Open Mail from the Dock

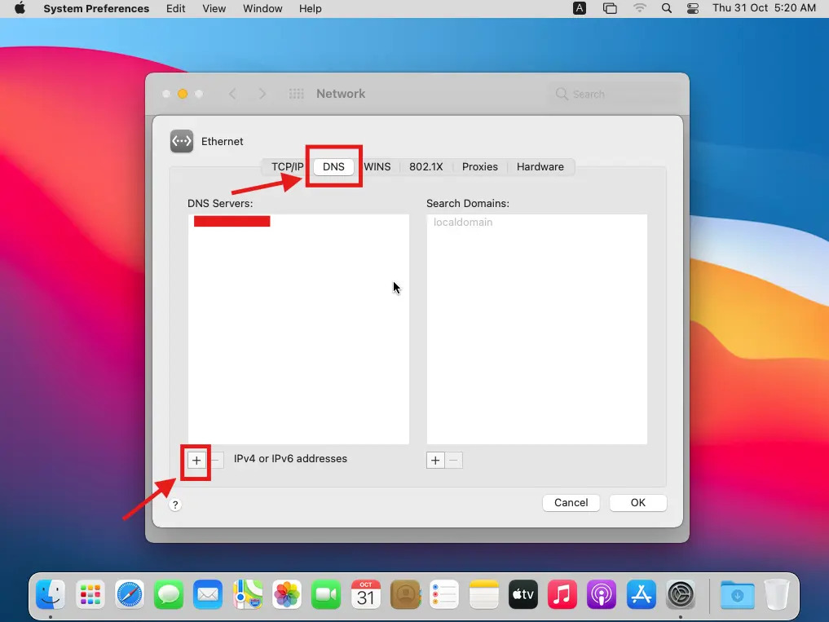[x=208, y=595]
